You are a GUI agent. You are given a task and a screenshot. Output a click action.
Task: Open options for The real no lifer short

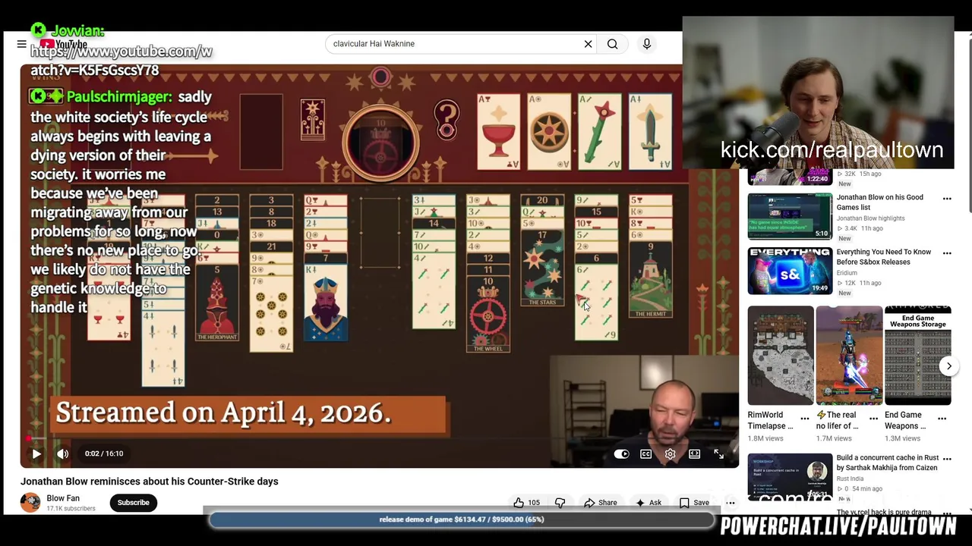click(x=873, y=418)
